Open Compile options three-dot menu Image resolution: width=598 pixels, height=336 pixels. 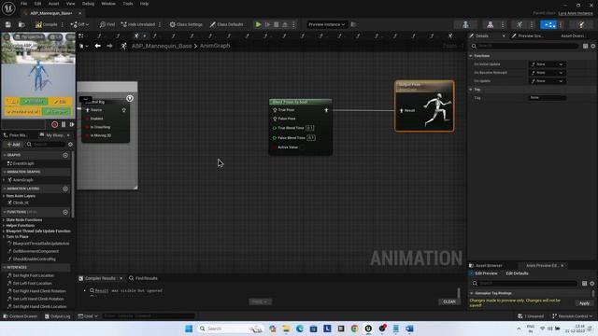(x=63, y=24)
